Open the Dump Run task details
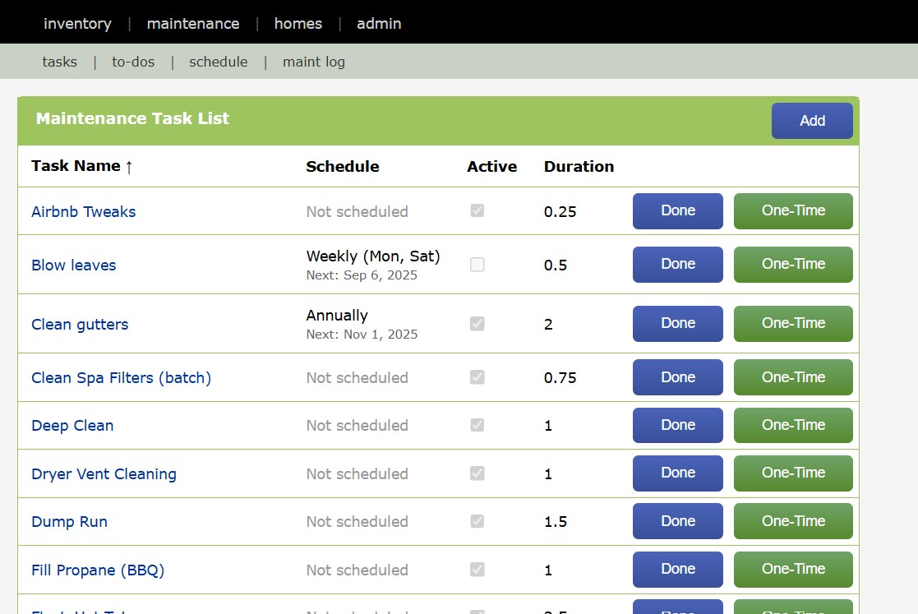This screenshot has width=918, height=614. pyautogui.click(x=69, y=521)
